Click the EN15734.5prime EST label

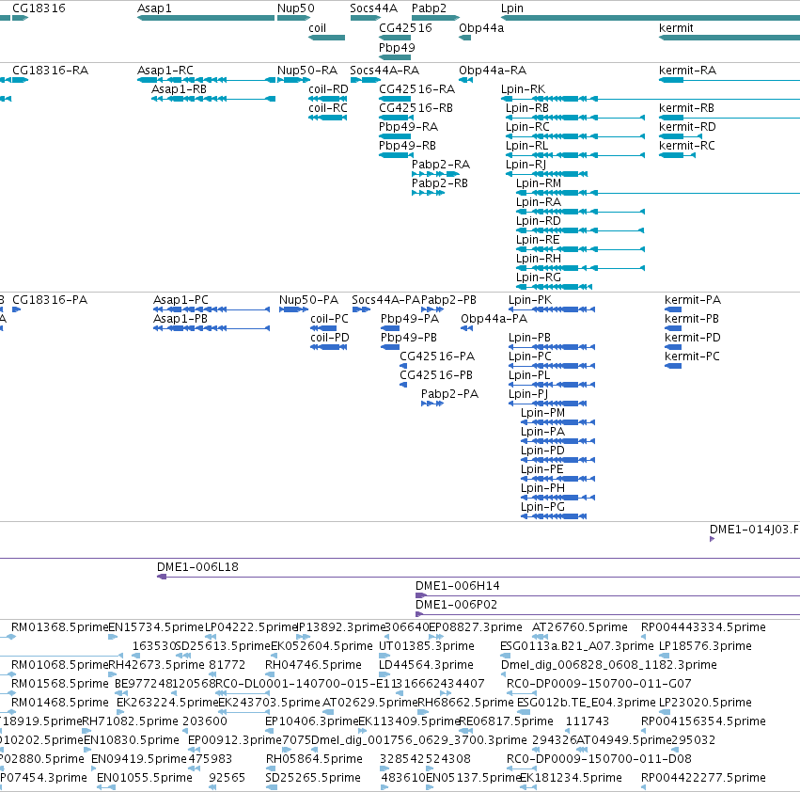pos(156,627)
